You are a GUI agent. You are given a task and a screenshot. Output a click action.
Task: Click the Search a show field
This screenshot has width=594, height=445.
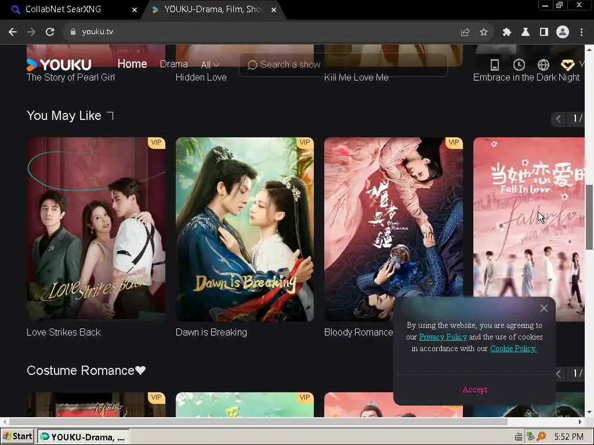[x=343, y=65]
